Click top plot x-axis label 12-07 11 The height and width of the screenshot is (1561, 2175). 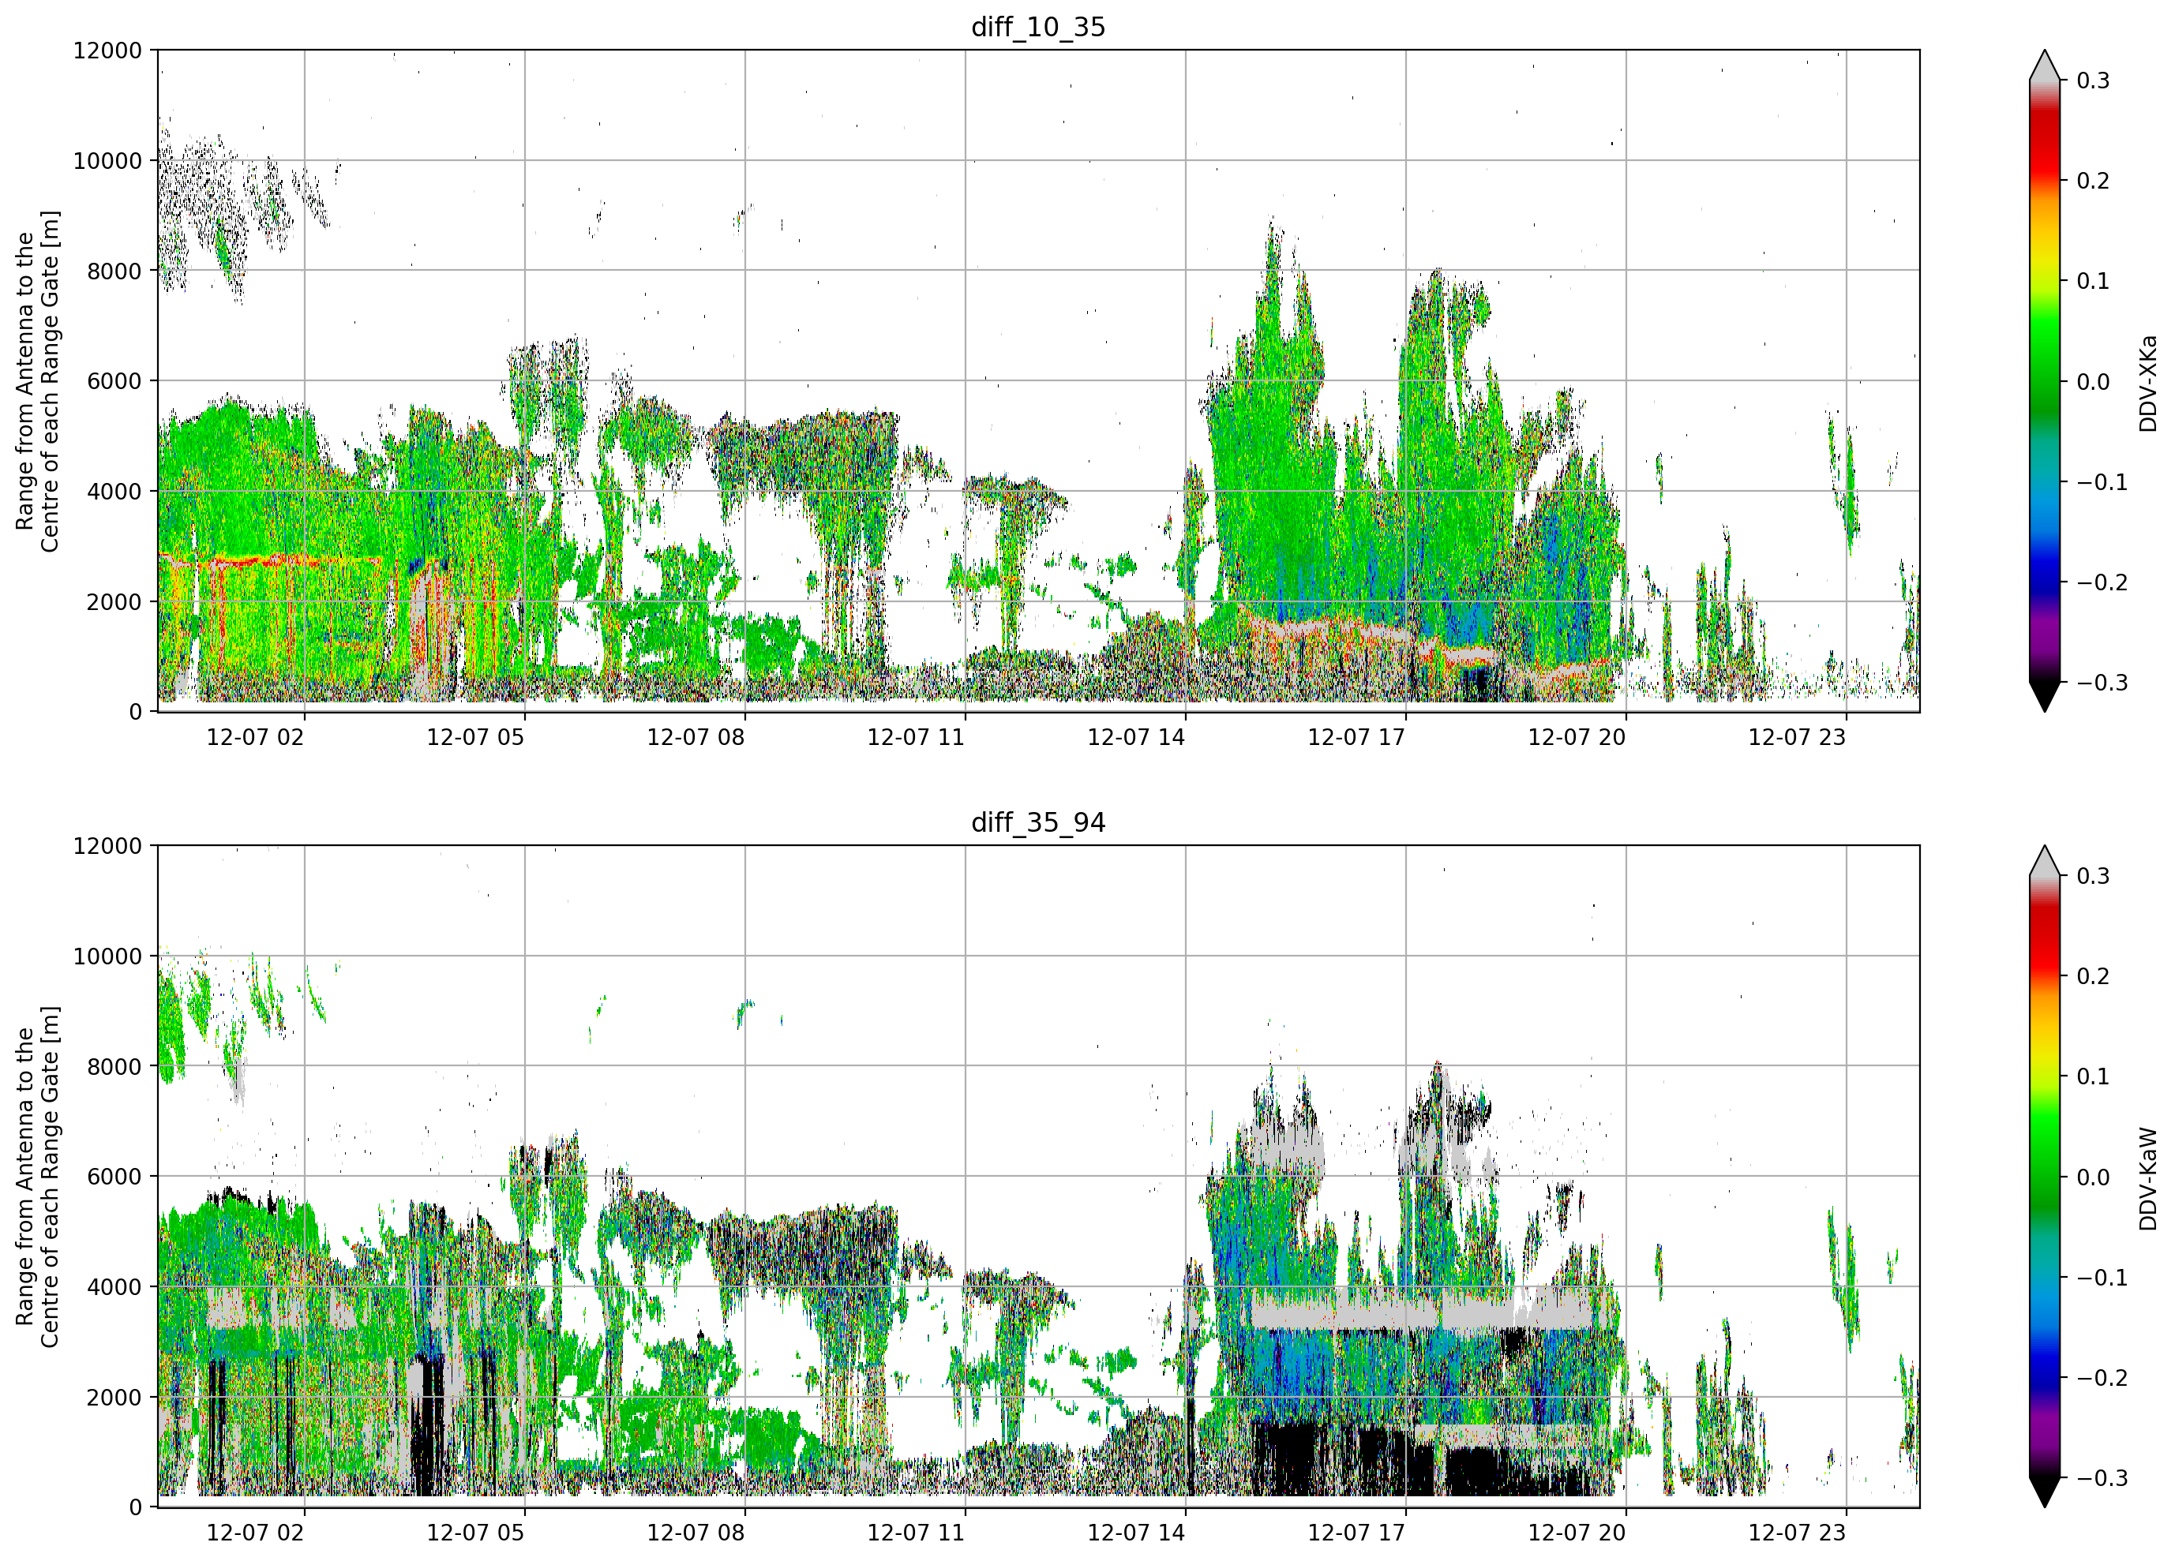[915, 737]
